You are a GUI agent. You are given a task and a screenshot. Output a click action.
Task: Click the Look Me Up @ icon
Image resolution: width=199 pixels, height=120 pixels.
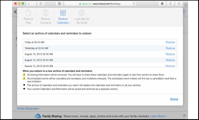point(82,13)
